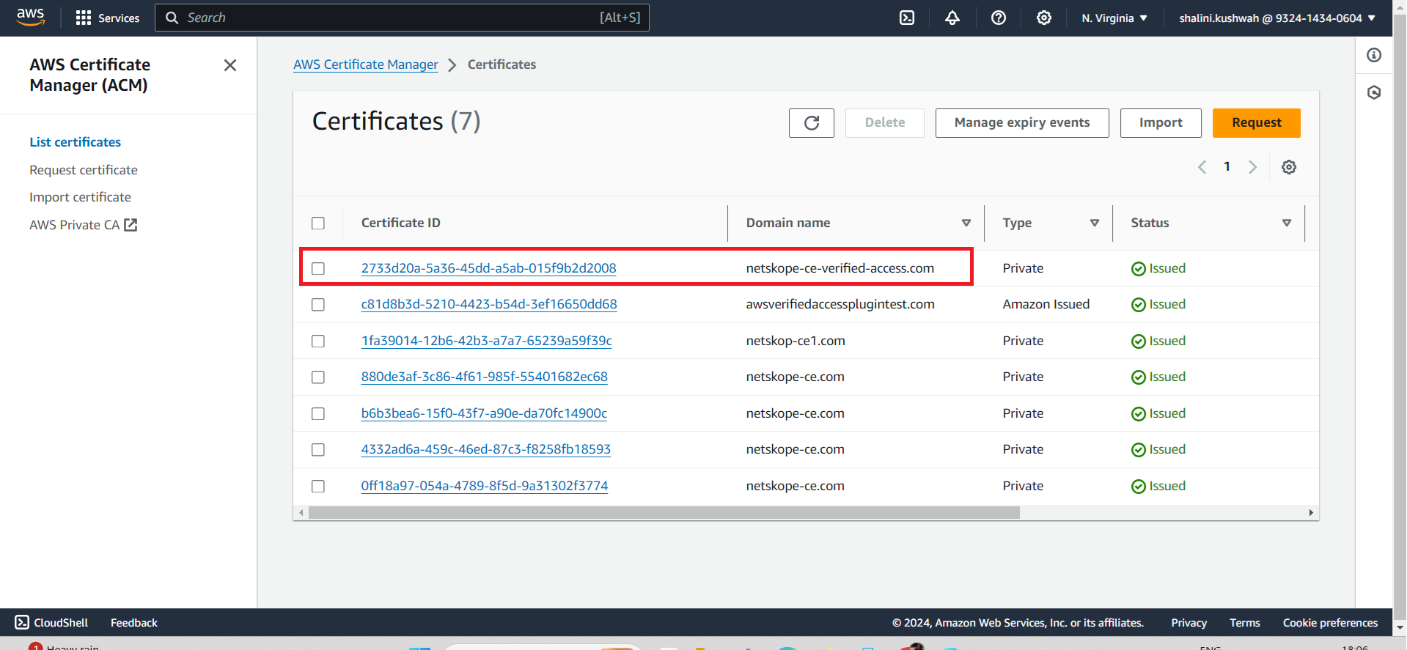Open the AWS home logo

pos(30,18)
